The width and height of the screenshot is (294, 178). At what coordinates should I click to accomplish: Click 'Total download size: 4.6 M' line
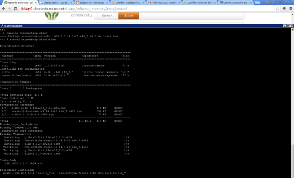point(21,95)
